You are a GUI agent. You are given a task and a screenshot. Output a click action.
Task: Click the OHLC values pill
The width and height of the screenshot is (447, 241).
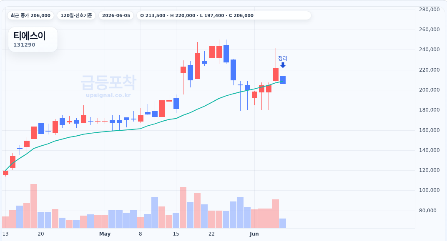(224, 15)
